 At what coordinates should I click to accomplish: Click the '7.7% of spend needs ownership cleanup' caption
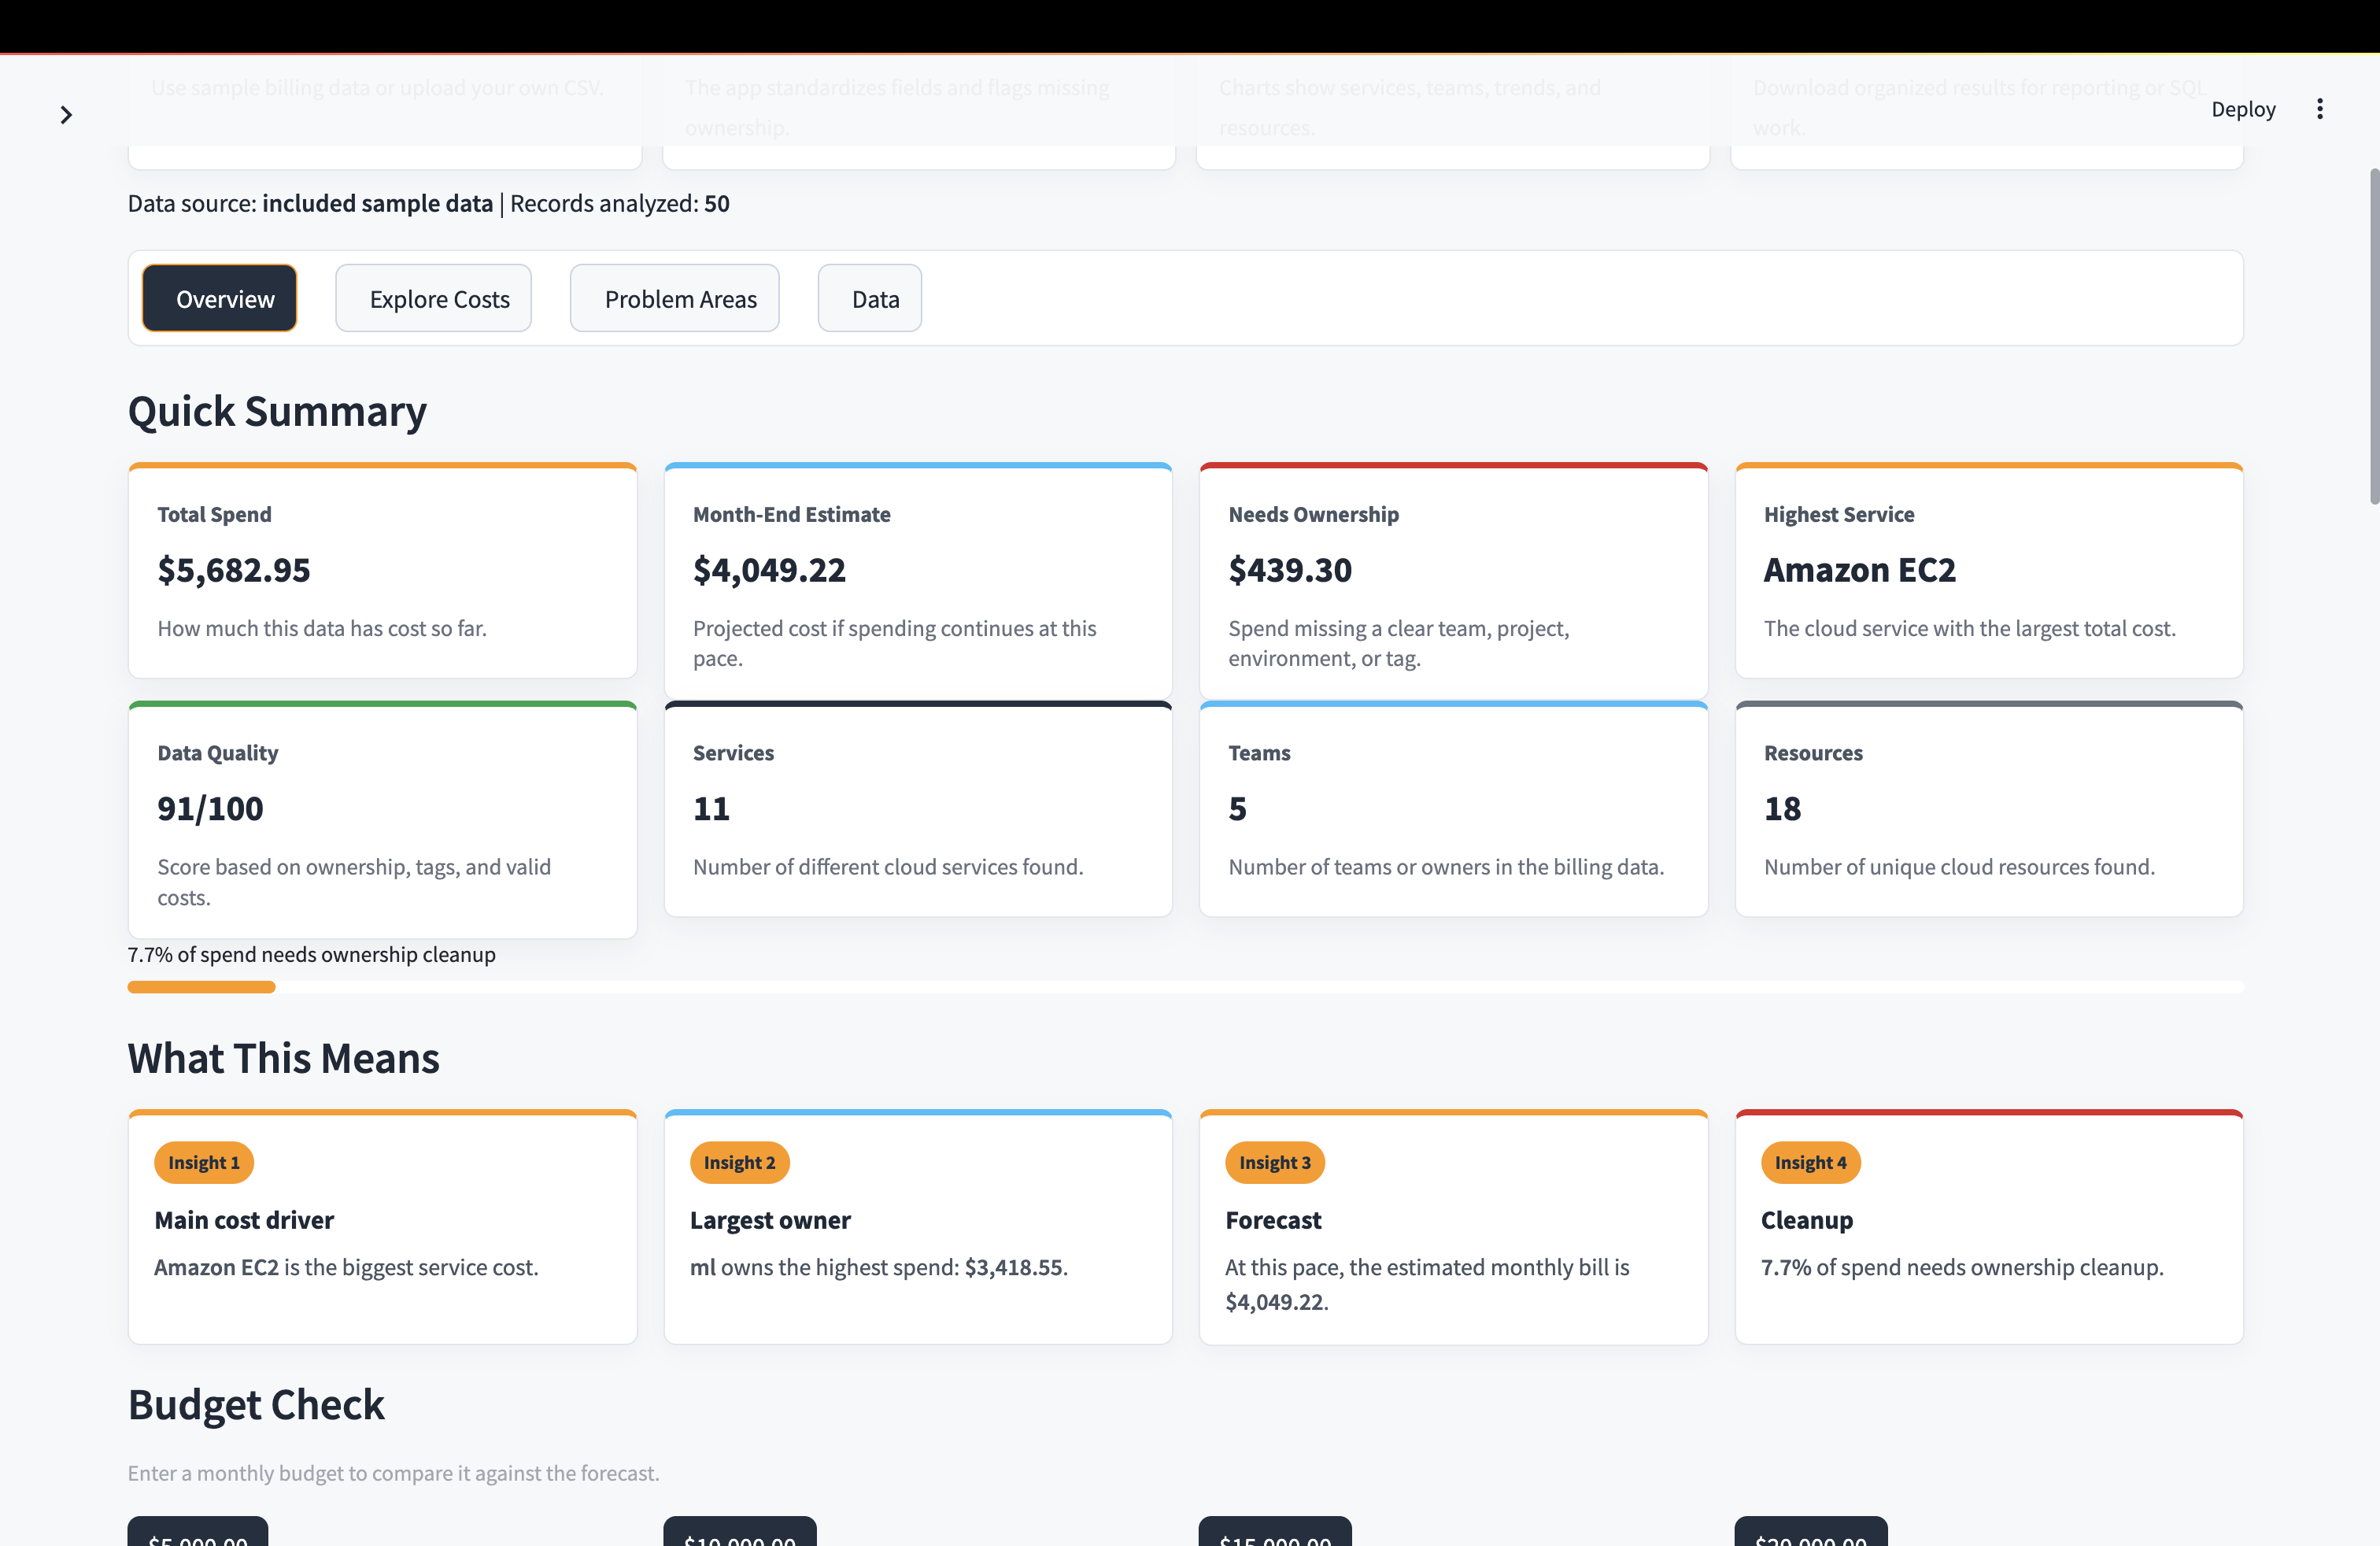[311, 954]
